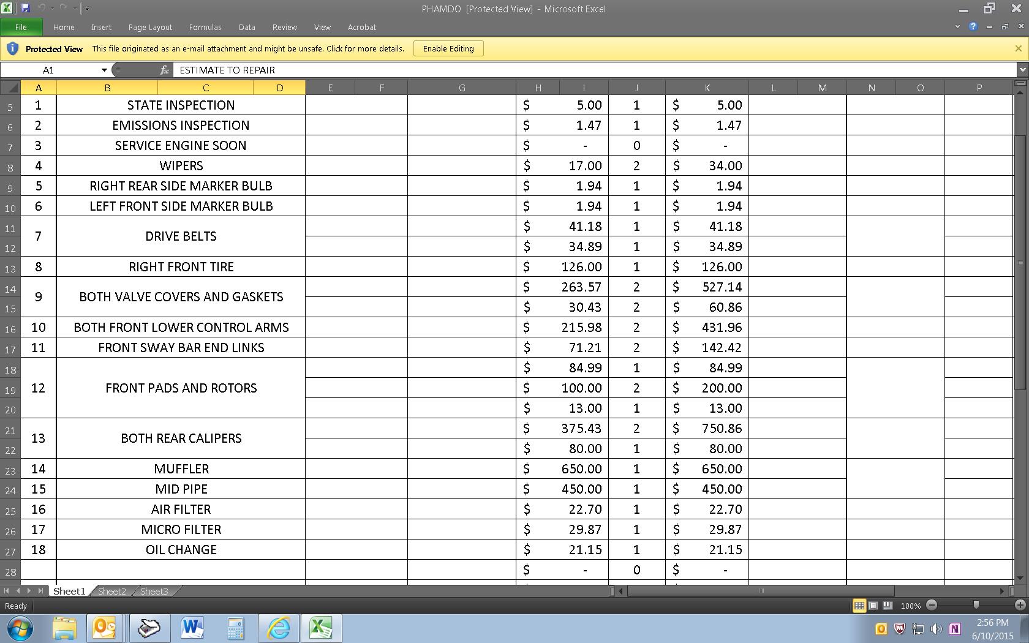Click the Enable Editing button
The image size is (1029, 643).
448,48
